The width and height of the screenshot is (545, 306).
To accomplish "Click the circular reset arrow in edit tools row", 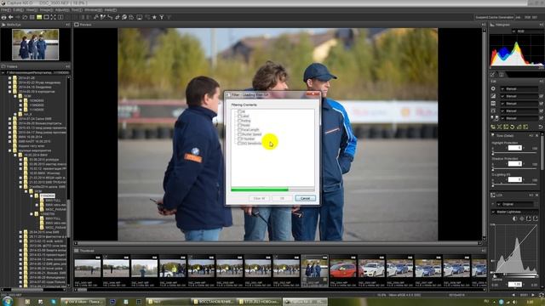I will coord(512,127).
